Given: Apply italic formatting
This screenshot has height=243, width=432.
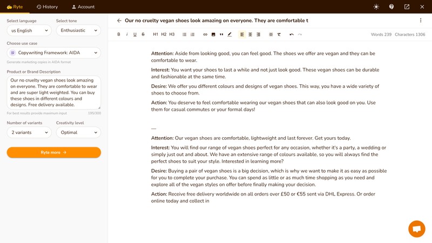Looking at the screenshot, I should [127, 35].
